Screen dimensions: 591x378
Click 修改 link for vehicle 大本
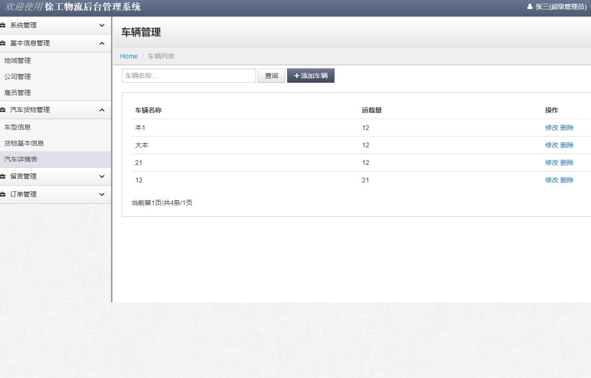[552, 145]
